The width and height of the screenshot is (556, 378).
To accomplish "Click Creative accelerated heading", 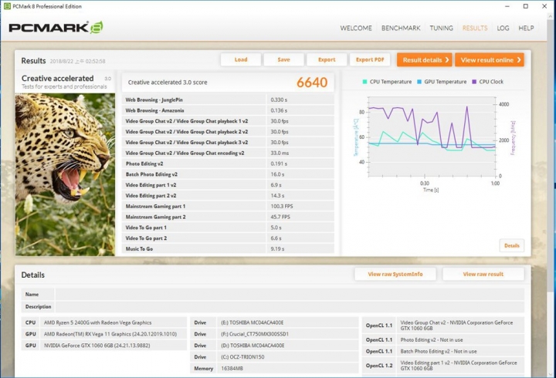I will [57, 78].
